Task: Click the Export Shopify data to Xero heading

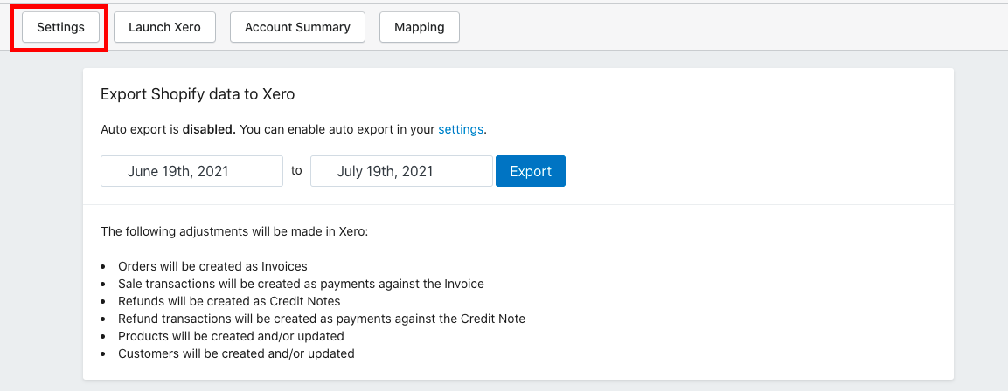Action: tap(198, 94)
